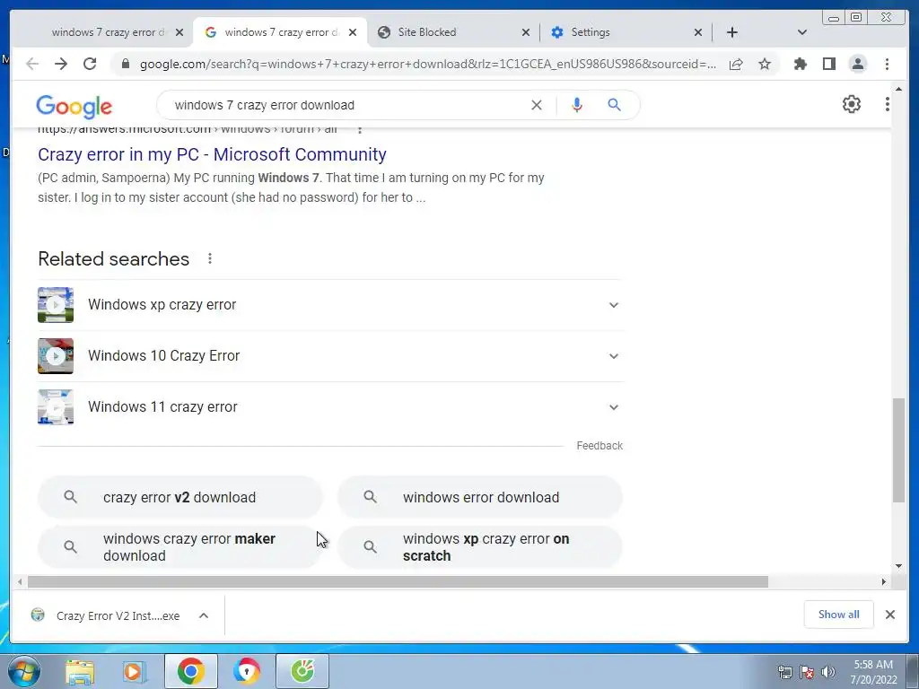This screenshot has width=919, height=689.
Task: Open Crazy Error V2 download options arrow
Action: pyautogui.click(x=204, y=615)
